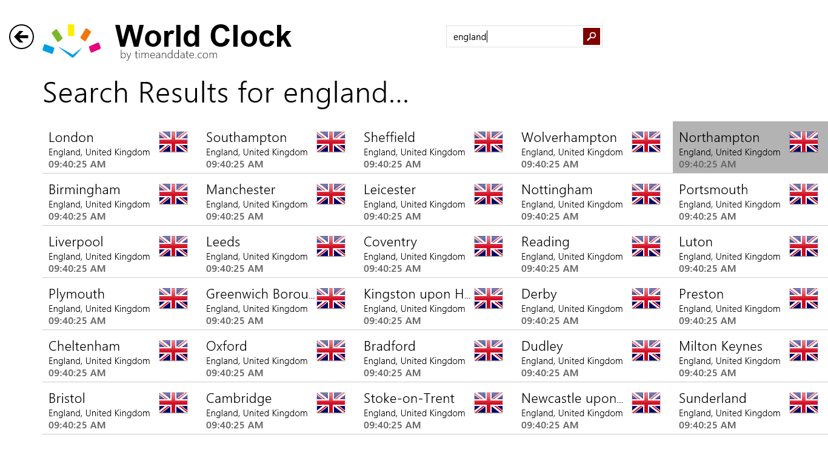Click inside the england search field
The height and width of the screenshot is (466, 828).
point(515,37)
